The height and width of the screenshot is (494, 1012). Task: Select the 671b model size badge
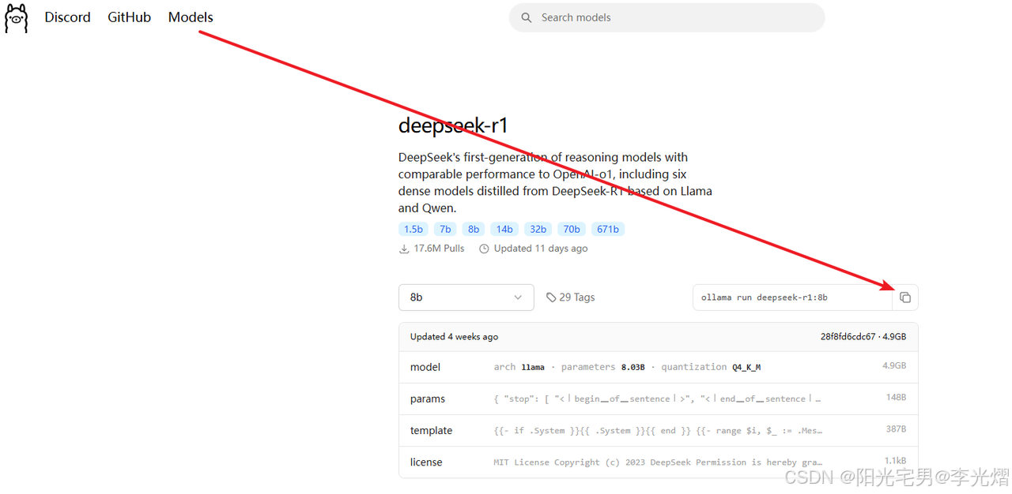[608, 229]
